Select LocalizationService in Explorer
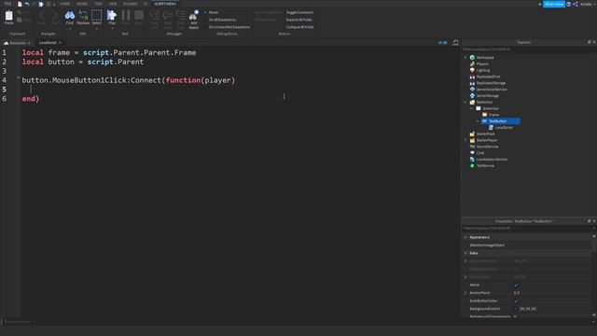The width and height of the screenshot is (597, 336). pyautogui.click(x=492, y=160)
